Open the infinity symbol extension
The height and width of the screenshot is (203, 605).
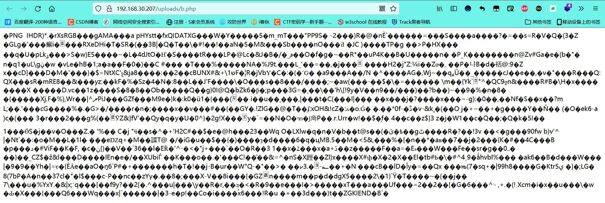pyautogui.click(x=539, y=9)
